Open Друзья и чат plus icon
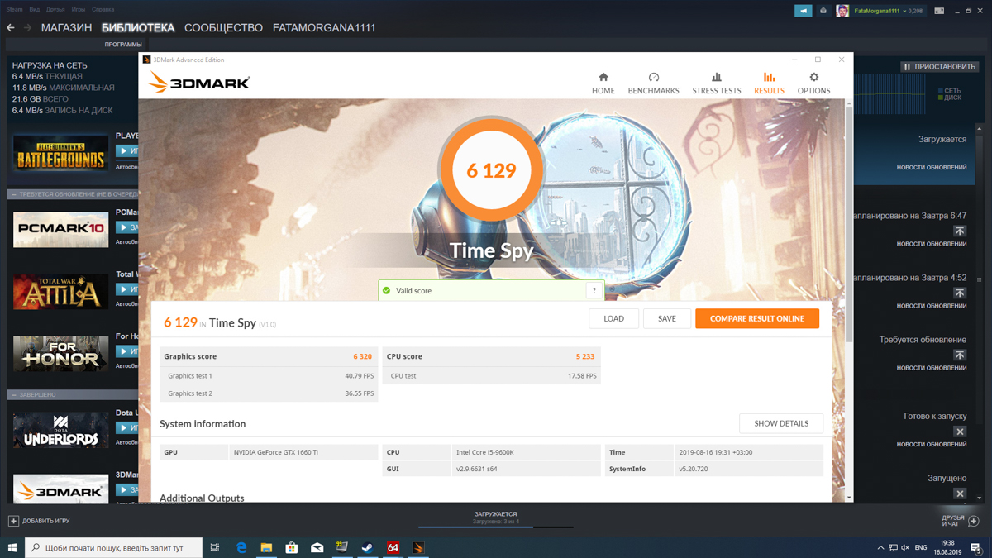Viewport: 992px width, 558px height. coord(974,521)
